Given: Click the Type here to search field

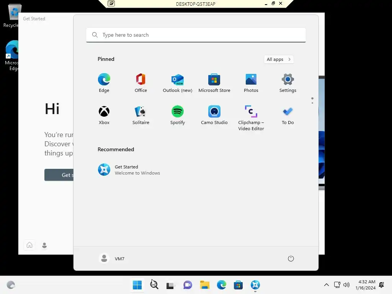Looking at the screenshot, I should coord(196,35).
